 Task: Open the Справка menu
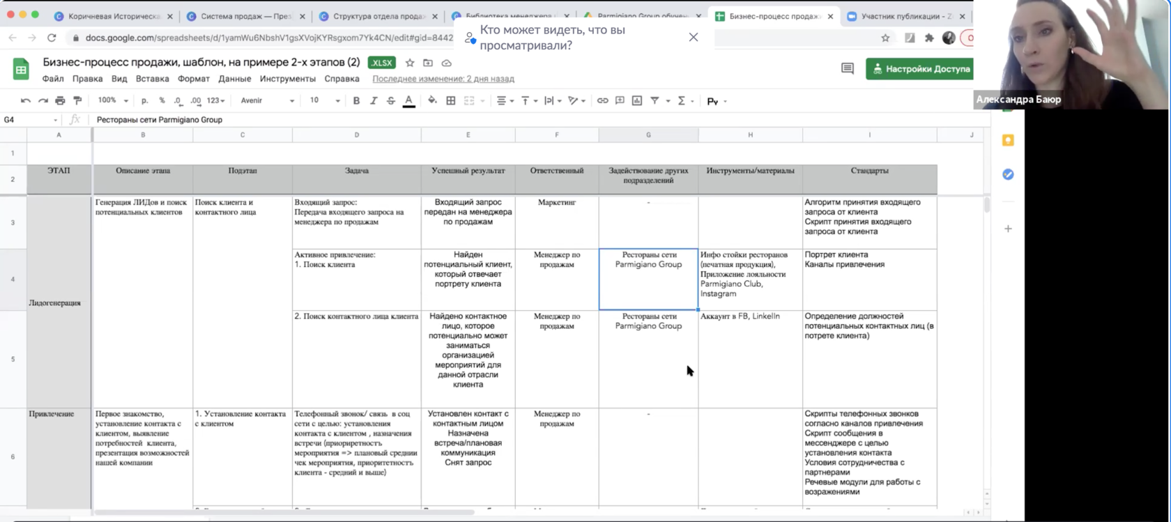point(342,79)
